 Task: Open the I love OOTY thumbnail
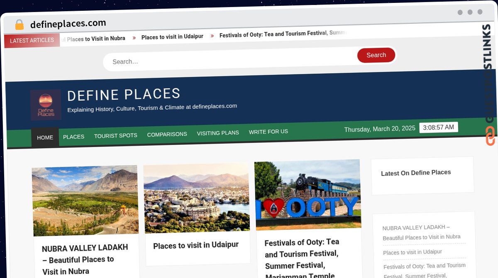click(x=308, y=195)
